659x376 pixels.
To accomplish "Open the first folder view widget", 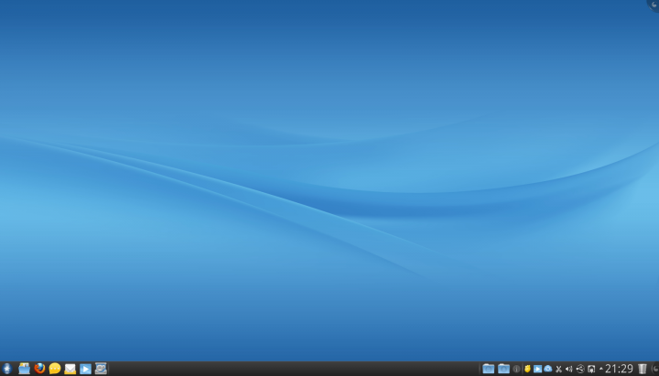I will pos(488,369).
